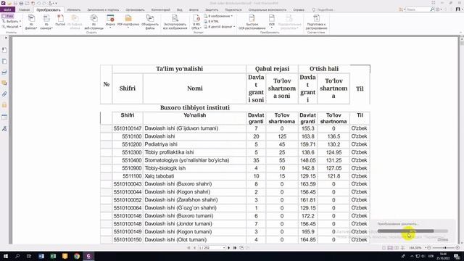464x261 pixels.
Task: Export all images icon
Action: (x=175, y=22)
